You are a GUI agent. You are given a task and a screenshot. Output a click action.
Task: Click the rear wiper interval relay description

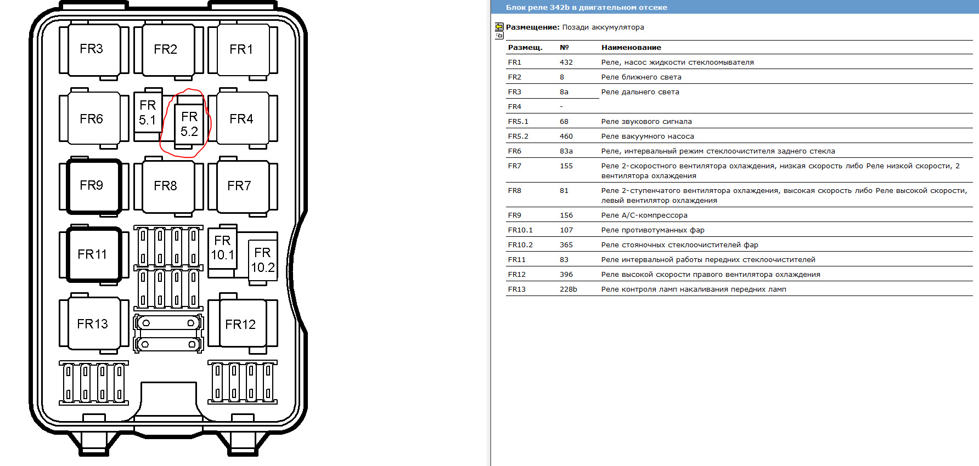718,151
